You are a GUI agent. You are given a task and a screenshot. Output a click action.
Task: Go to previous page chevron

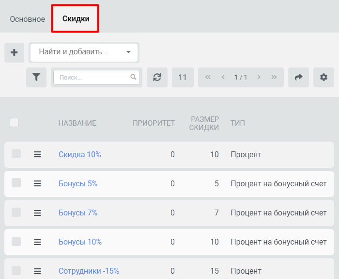pos(223,77)
